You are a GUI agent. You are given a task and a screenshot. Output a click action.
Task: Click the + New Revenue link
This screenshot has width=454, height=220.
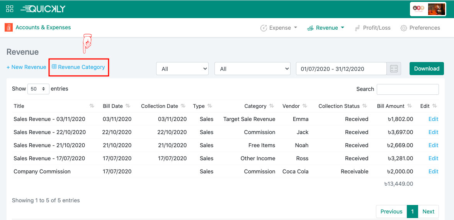coord(26,67)
